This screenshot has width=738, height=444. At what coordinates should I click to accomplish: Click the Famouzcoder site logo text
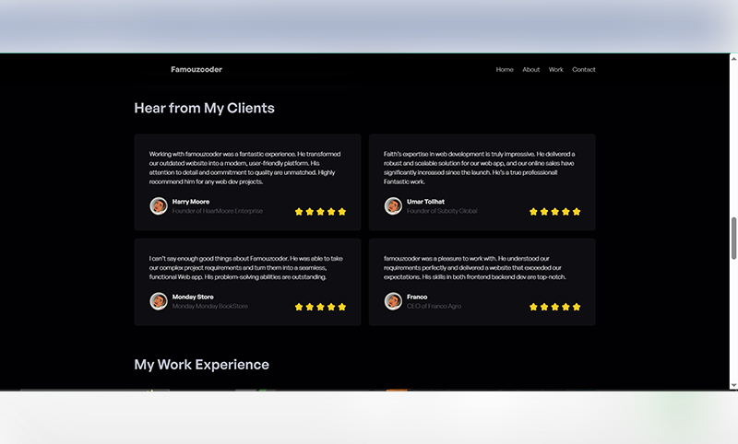pyautogui.click(x=196, y=70)
